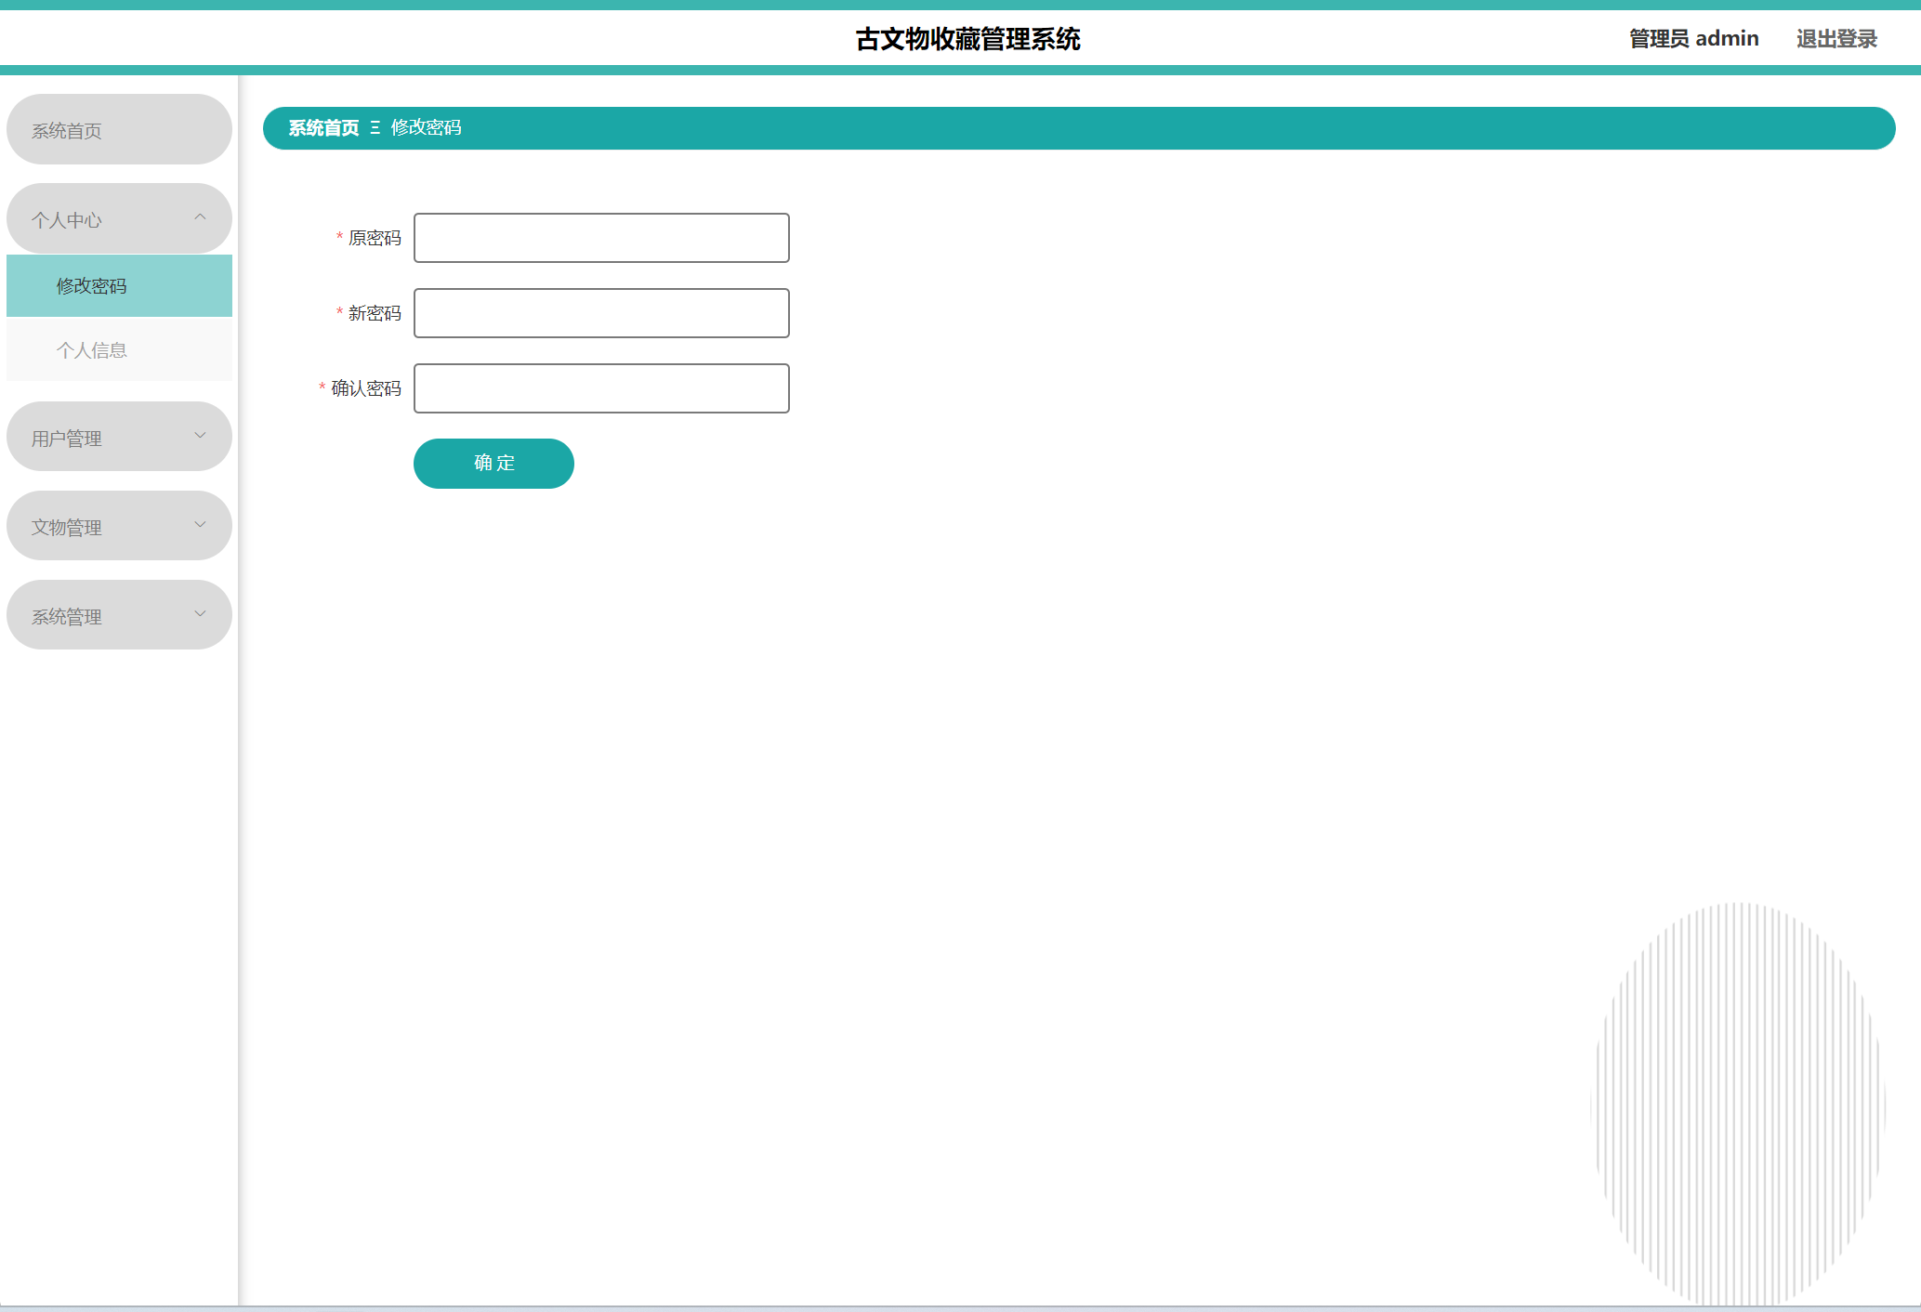Viewport: 1921px width, 1312px height.
Task: Focus the 原密码 input field
Action: click(601, 238)
